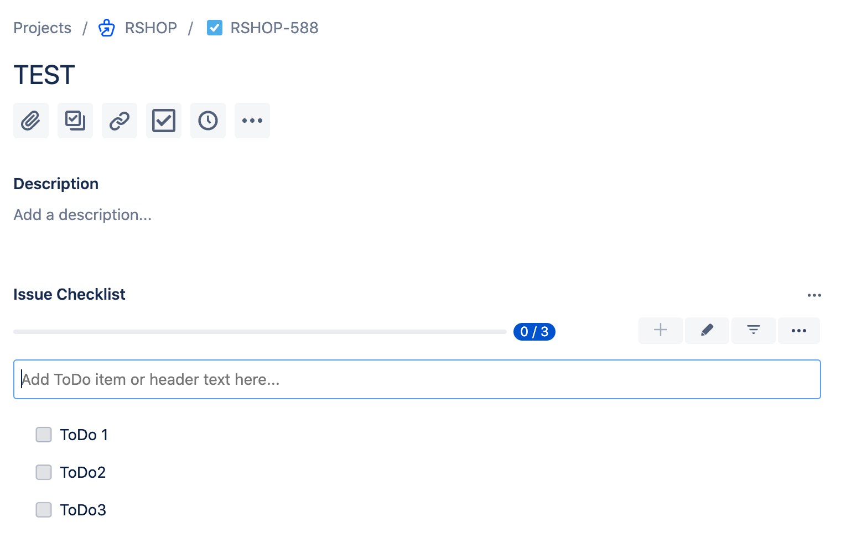Open the RSHOP project breadcrumb
This screenshot has width=841, height=543.
tap(150, 28)
